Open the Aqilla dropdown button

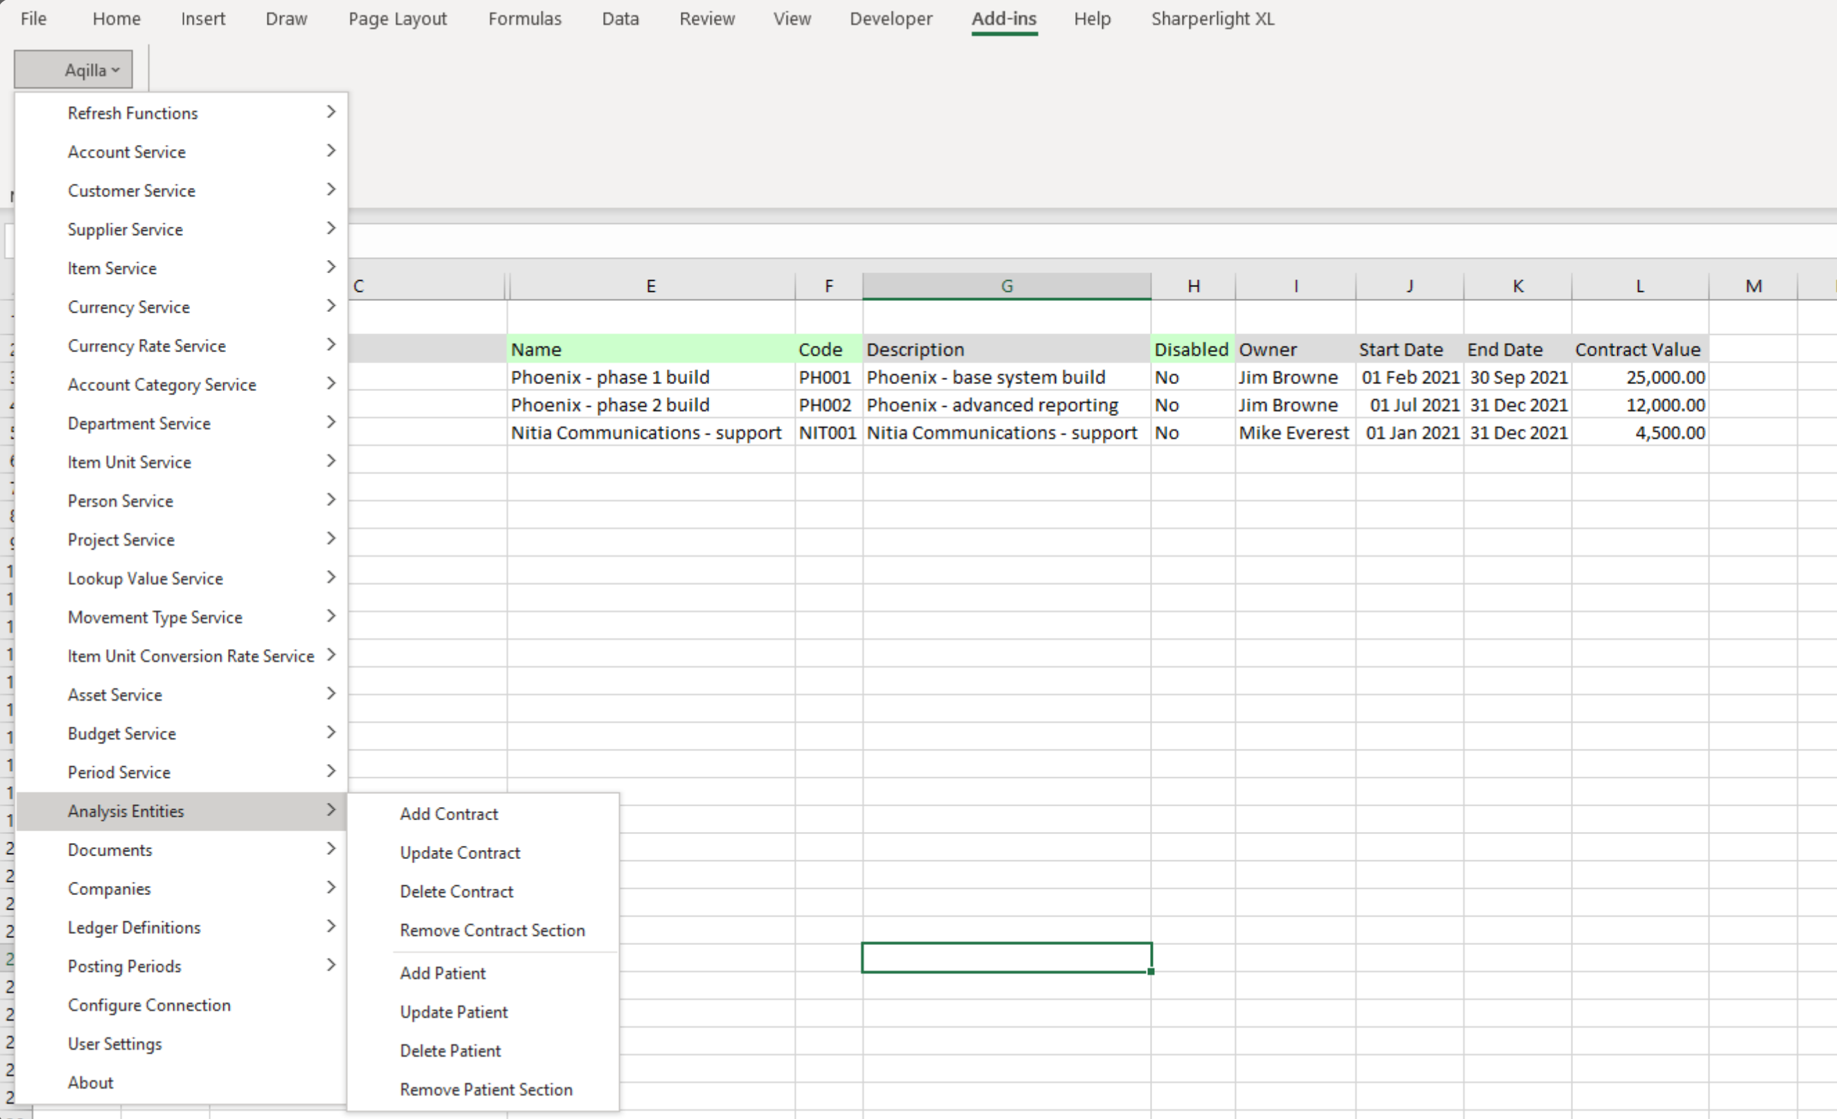[73, 69]
